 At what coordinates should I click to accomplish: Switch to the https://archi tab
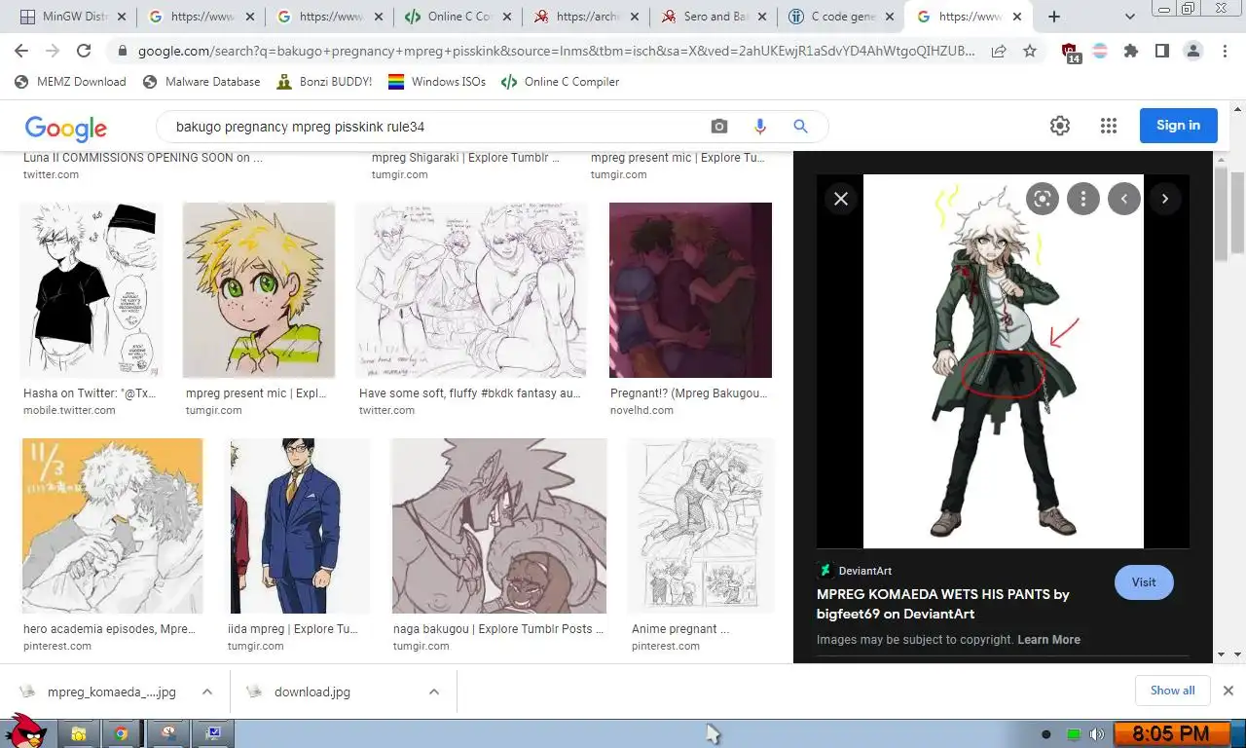click(x=587, y=17)
